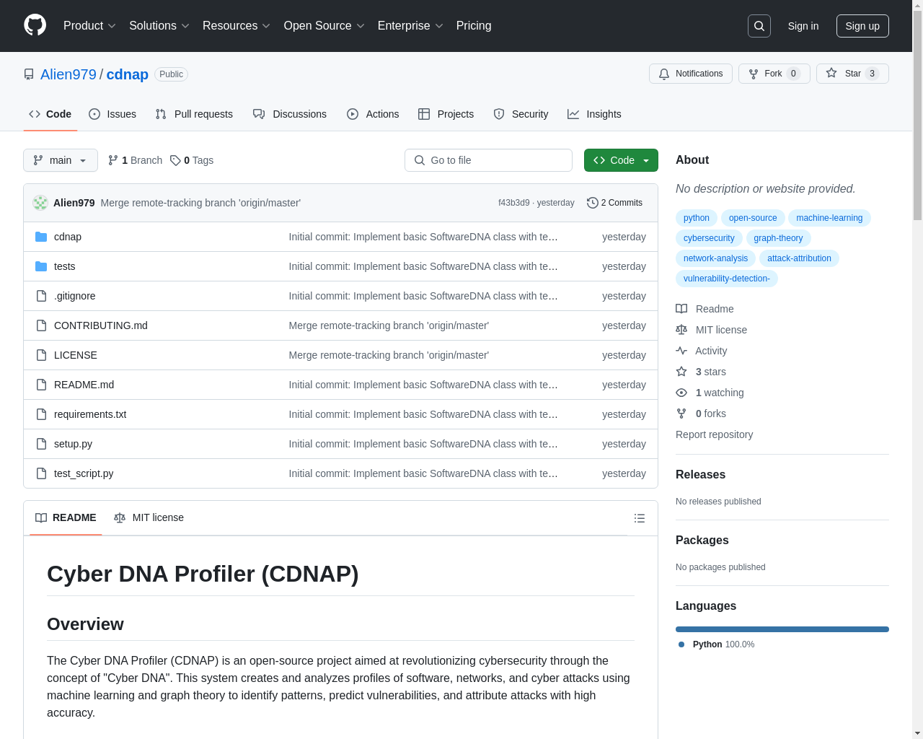Click the GitHub logo icon
Viewport: 923px width, 739px height.
point(35,25)
